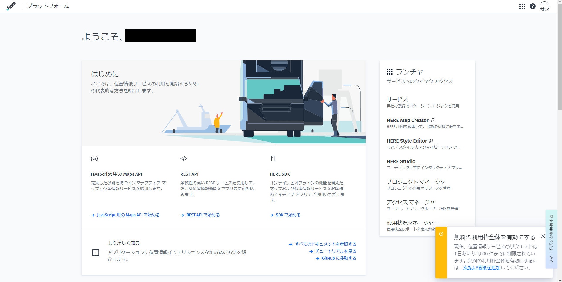Click external link icon next to HERE Map Creator
Image resolution: width=562 pixels, height=282 pixels.
coord(433,120)
